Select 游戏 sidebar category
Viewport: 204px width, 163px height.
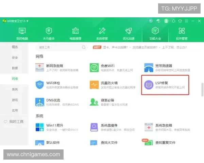pos(15,100)
